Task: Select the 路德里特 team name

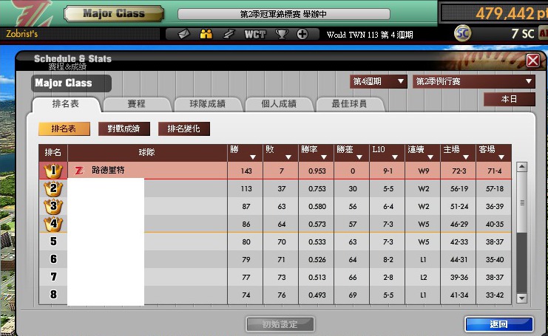Action: (108, 171)
